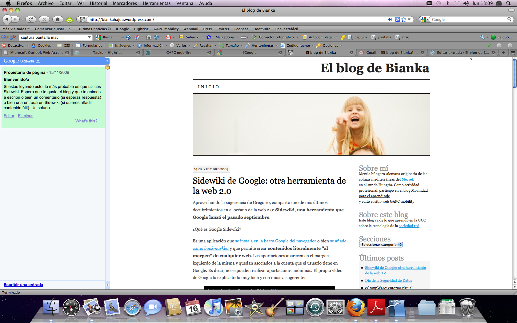Switch to Microsoft Outlook Web Access tab

coord(36,53)
